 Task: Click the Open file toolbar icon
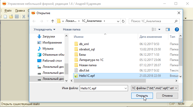11,17
